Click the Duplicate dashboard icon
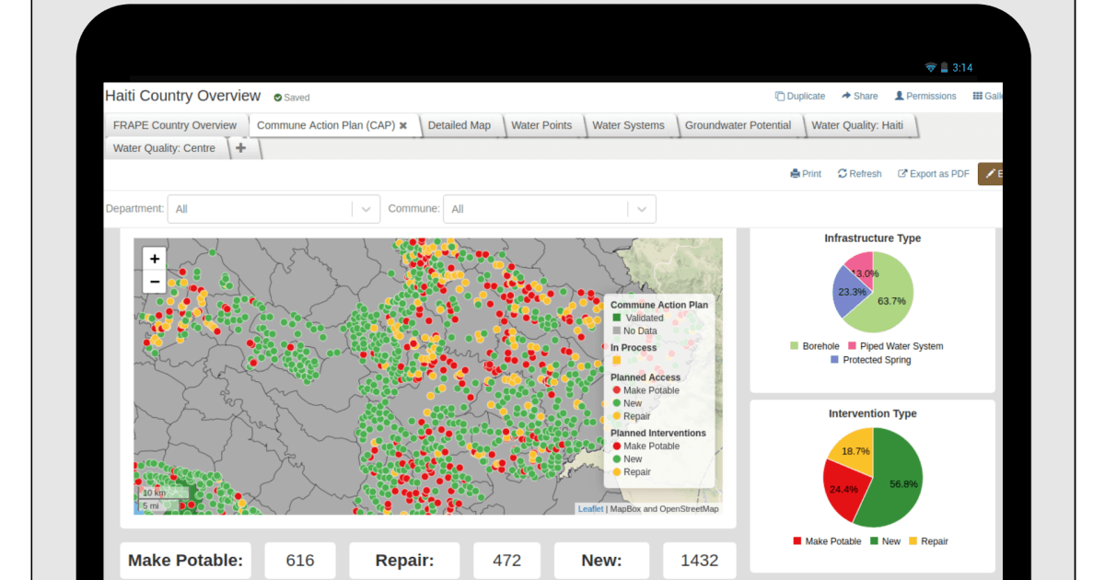This screenshot has height=580, width=1105. 780,96
